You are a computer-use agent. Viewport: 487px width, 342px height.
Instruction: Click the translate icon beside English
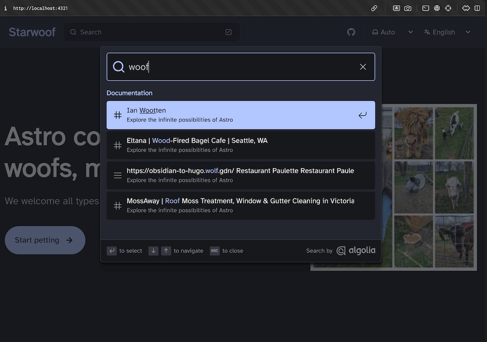pos(427,32)
